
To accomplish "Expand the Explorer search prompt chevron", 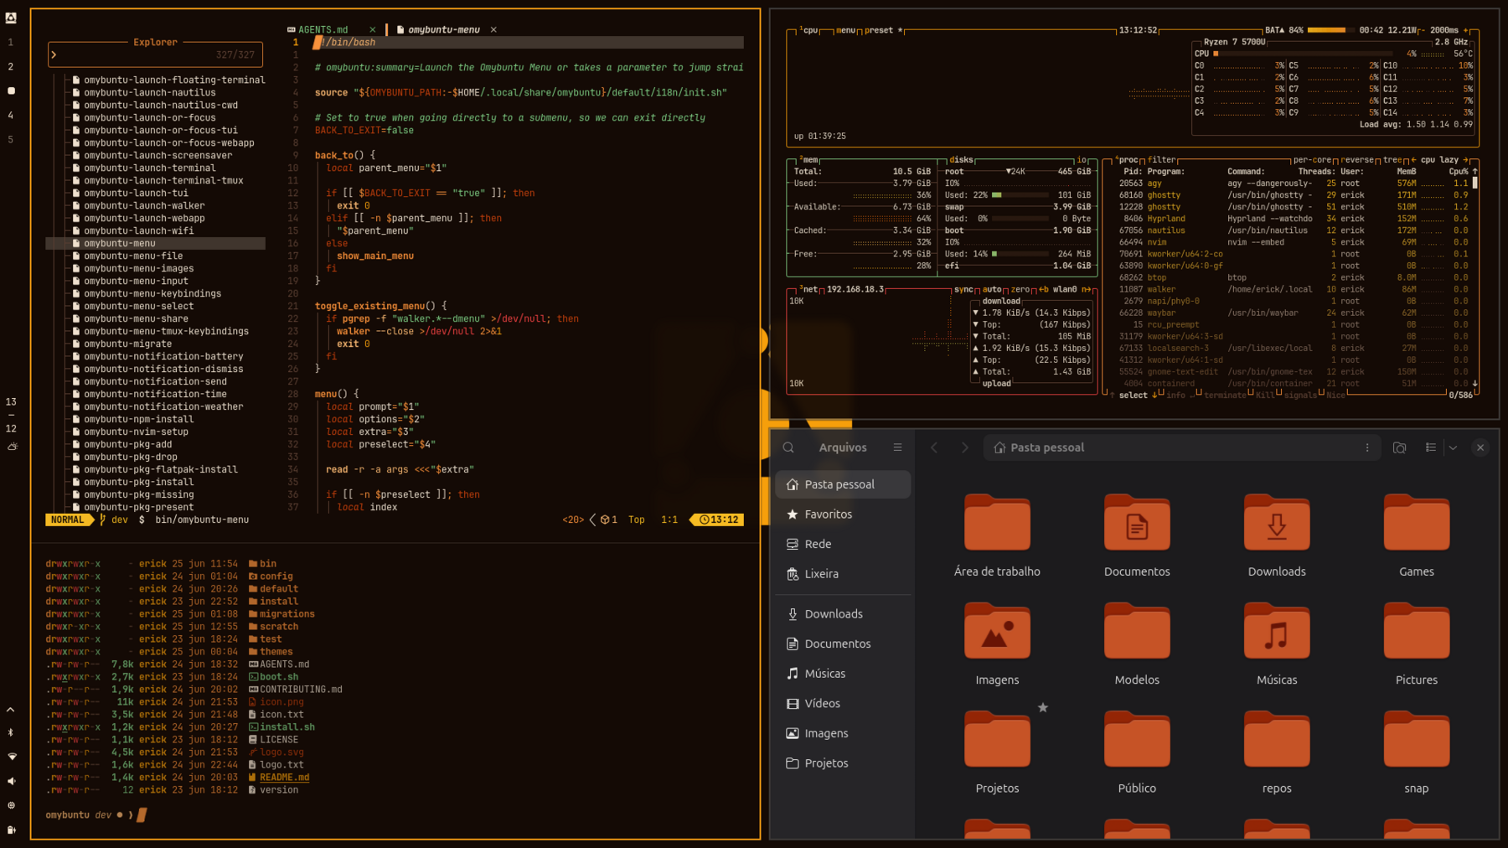I will pos(54,54).
